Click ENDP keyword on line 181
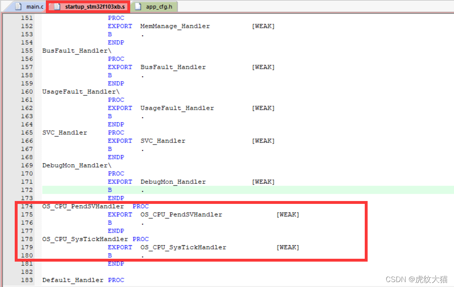 pos(116,264)
